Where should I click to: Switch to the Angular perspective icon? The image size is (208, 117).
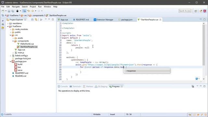point(205,11)
